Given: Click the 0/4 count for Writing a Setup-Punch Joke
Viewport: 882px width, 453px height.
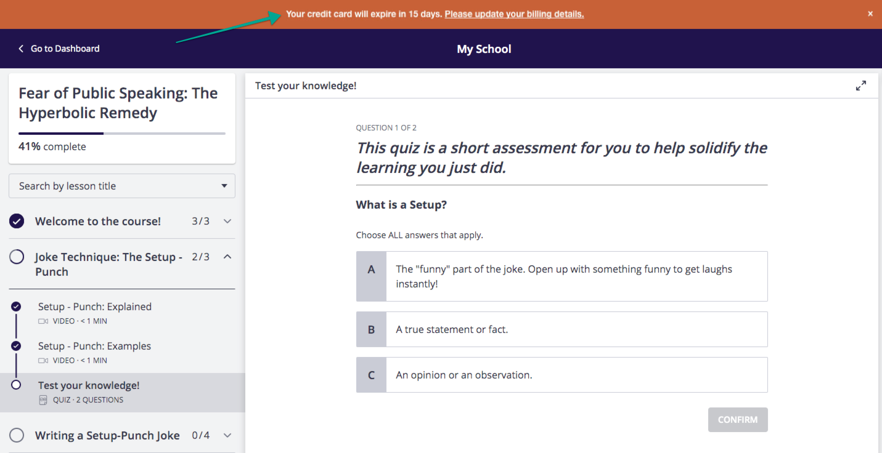Looking at the screenshot, I should 200,435.
